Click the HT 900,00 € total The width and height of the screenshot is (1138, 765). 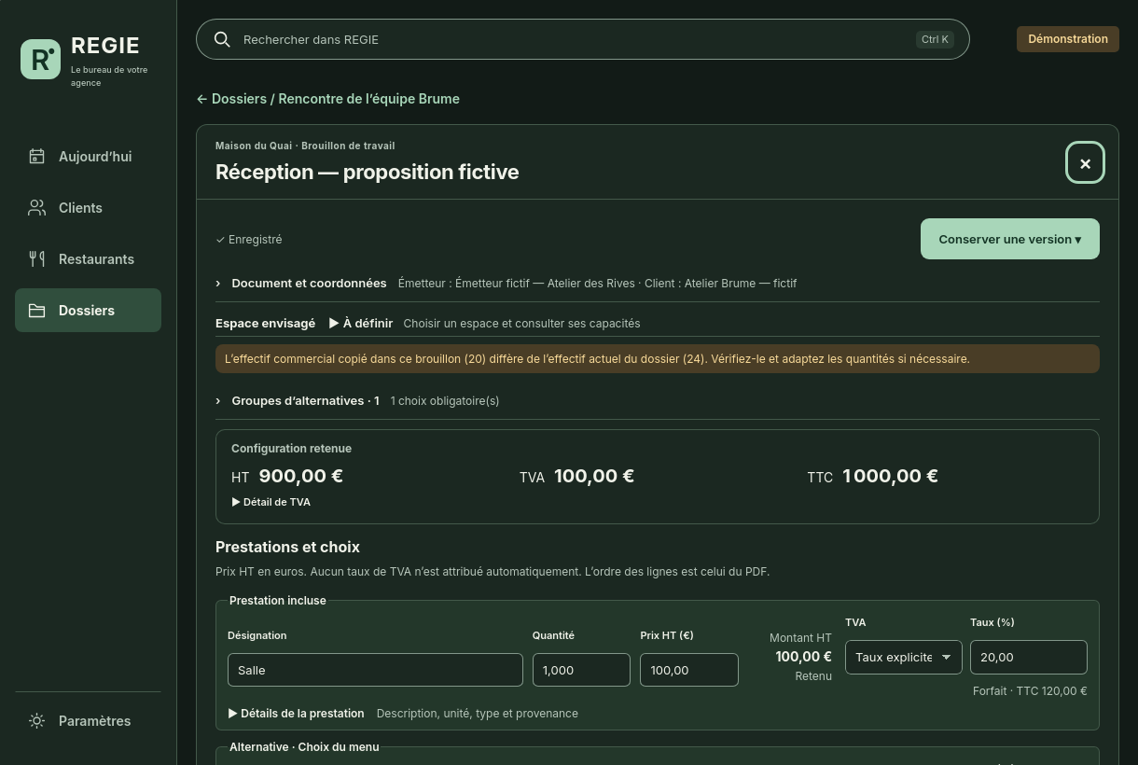point(287,476)
